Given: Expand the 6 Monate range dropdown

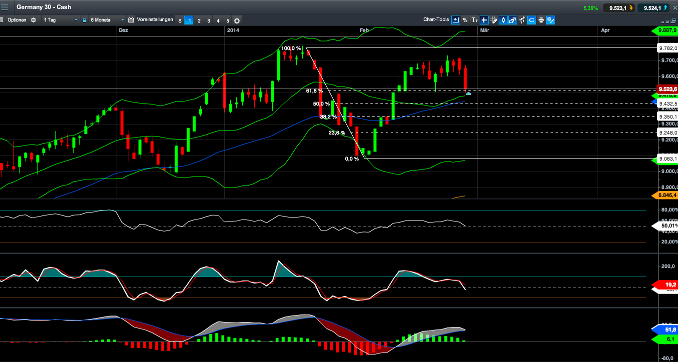Looking at the screenshot, I should point(106,20).
